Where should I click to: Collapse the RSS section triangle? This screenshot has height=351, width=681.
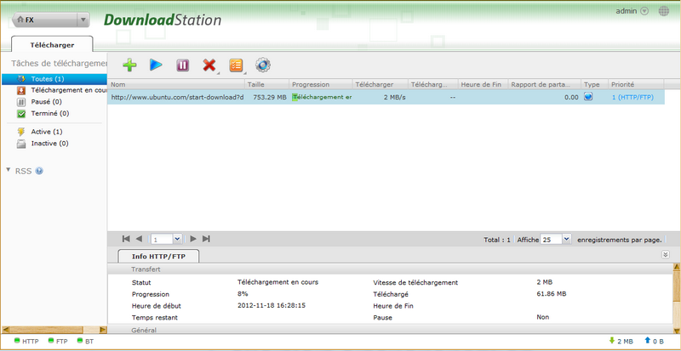(9, 170)
